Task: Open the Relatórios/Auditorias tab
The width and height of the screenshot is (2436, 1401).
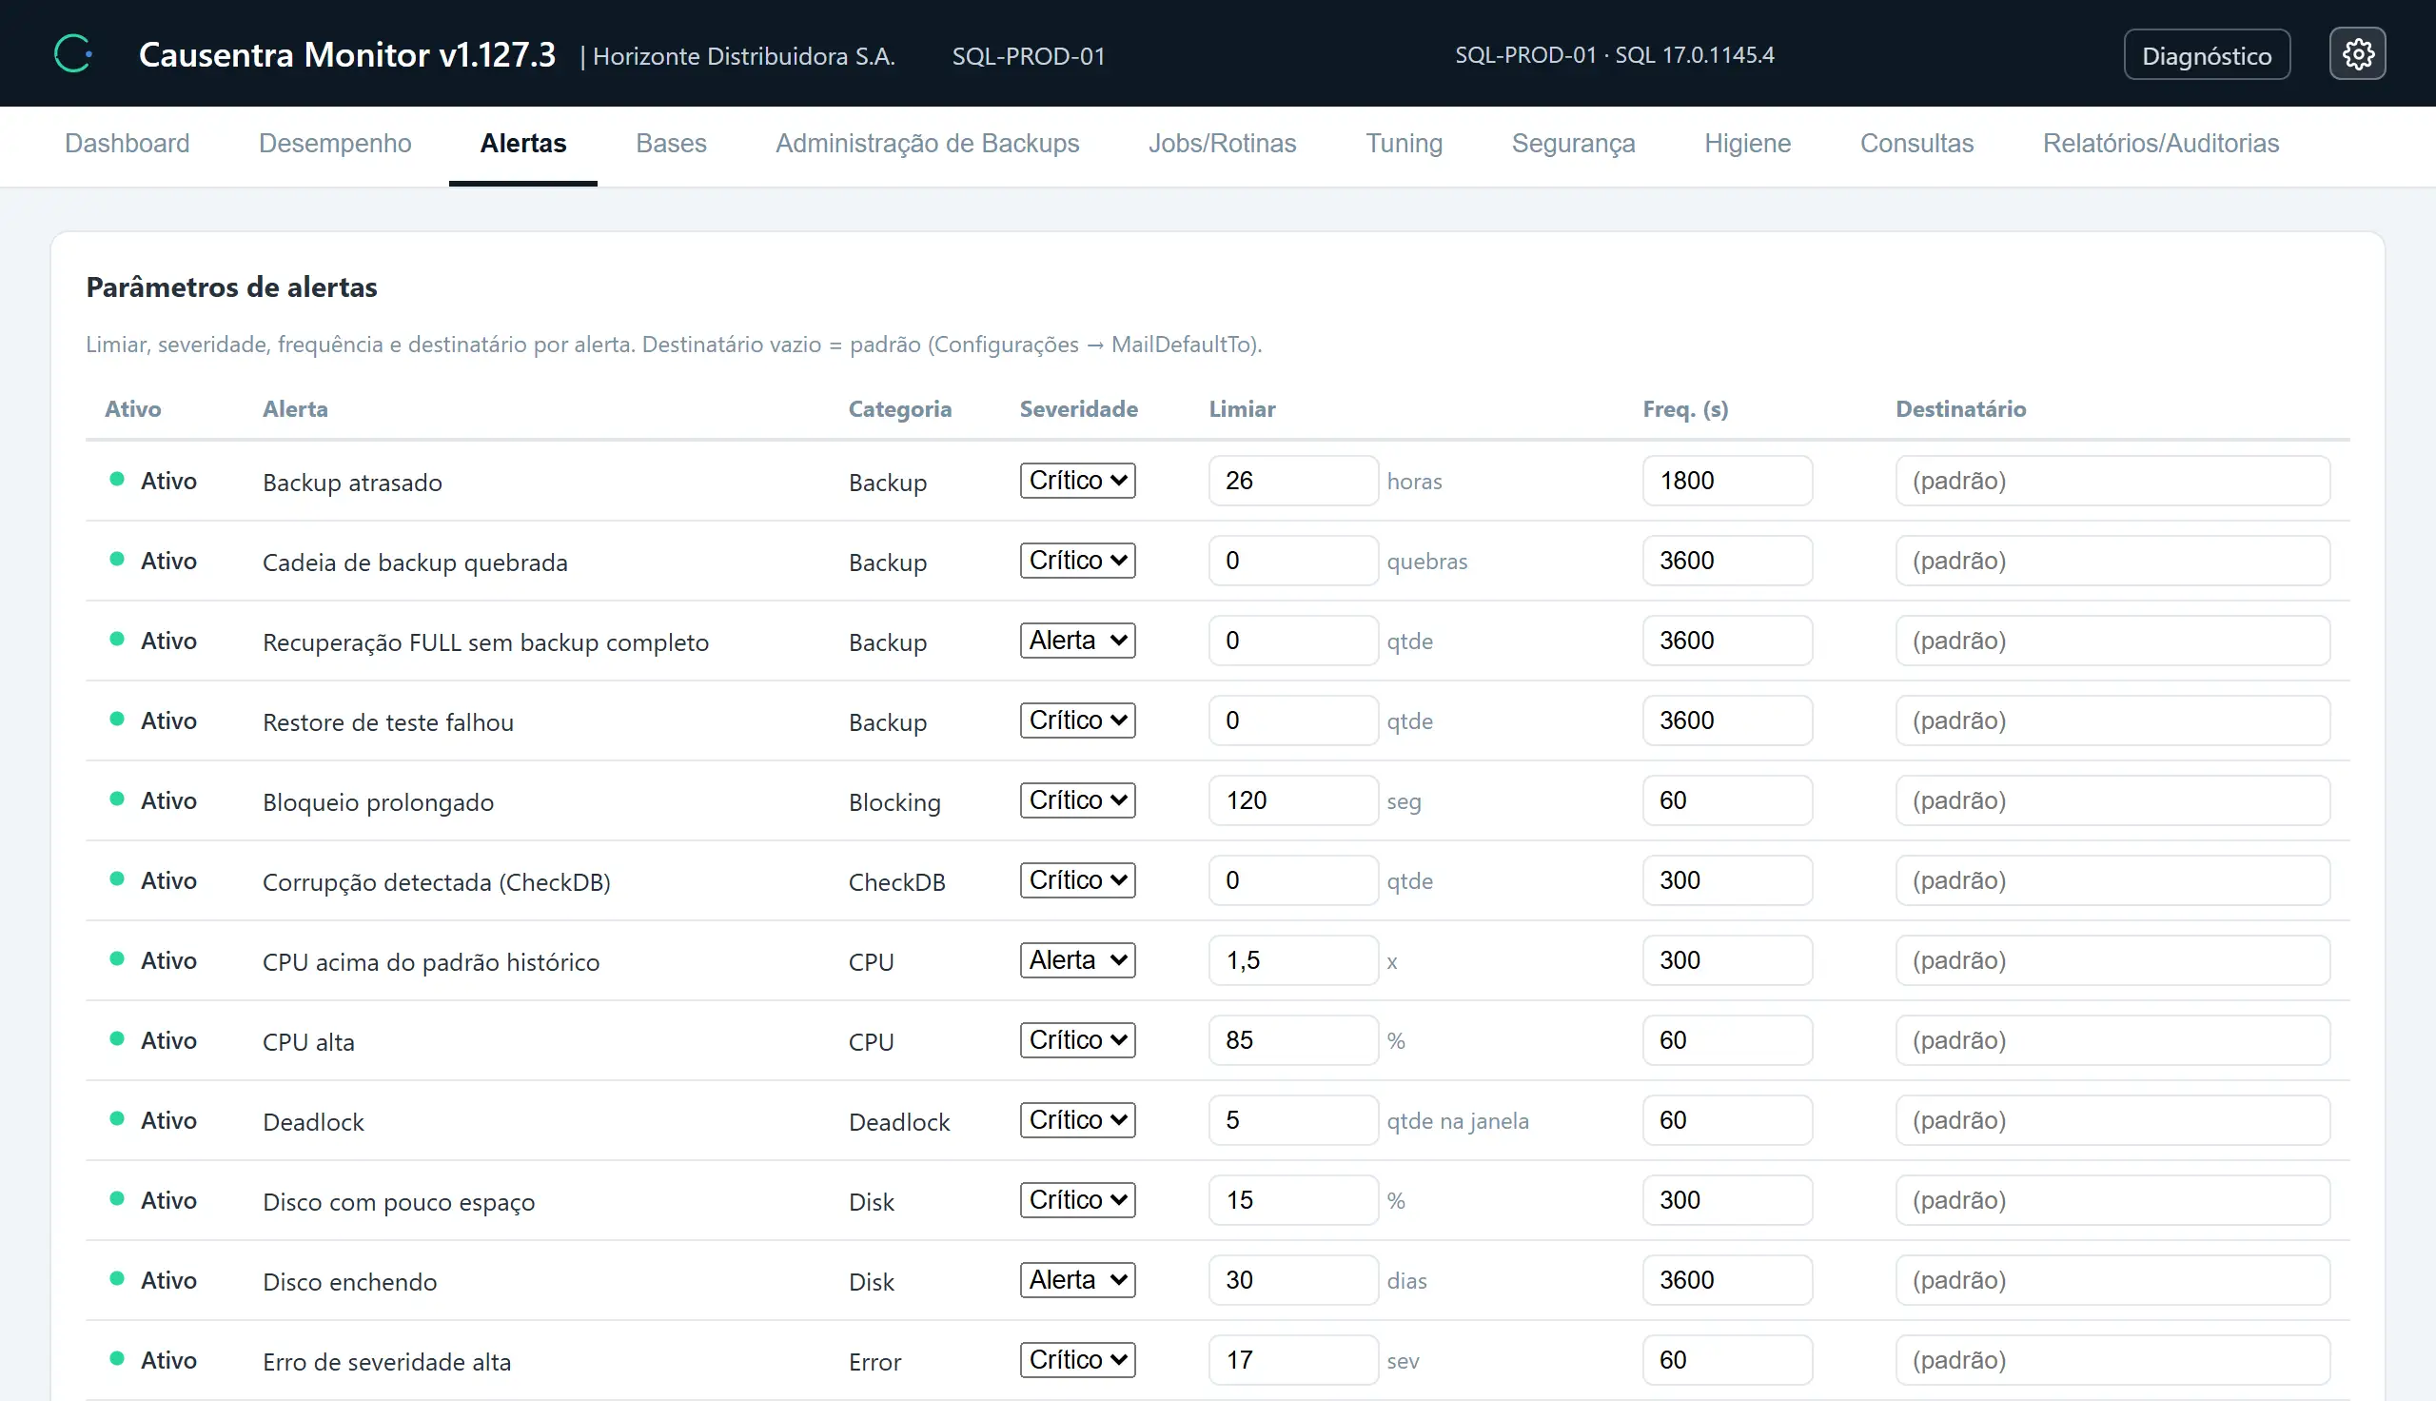Action: tap(2161, 144)
